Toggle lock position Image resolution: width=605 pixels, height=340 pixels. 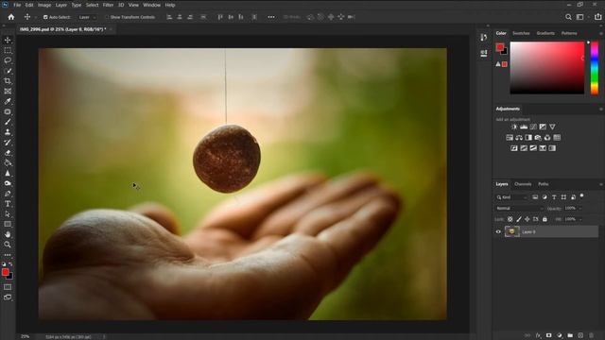(527, 219)
